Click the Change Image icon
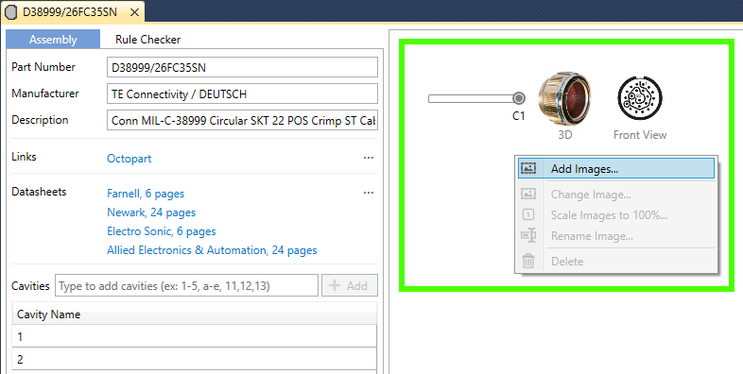The image size is (743, 374). point(528,194)
